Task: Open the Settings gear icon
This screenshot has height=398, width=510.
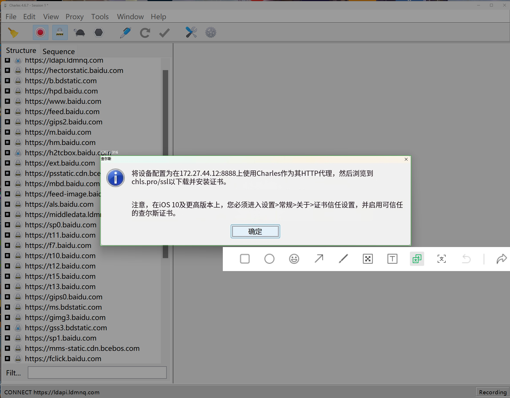Action: 211,33
